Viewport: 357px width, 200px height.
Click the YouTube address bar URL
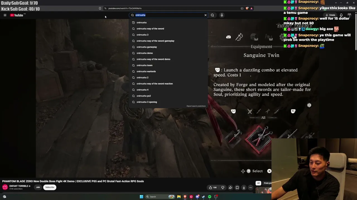click(x=125, y=8)
